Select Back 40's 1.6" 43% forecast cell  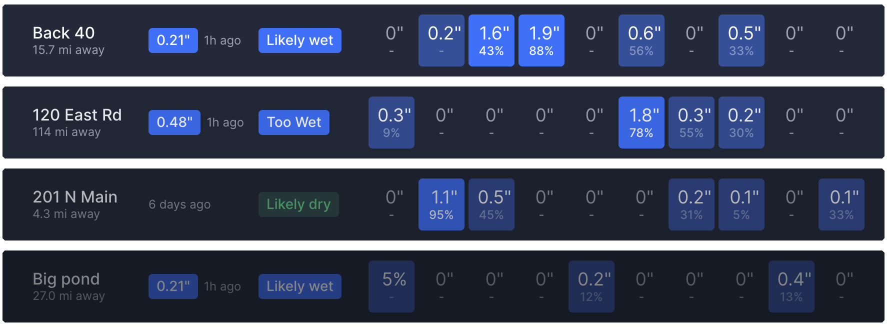point(491,40)
